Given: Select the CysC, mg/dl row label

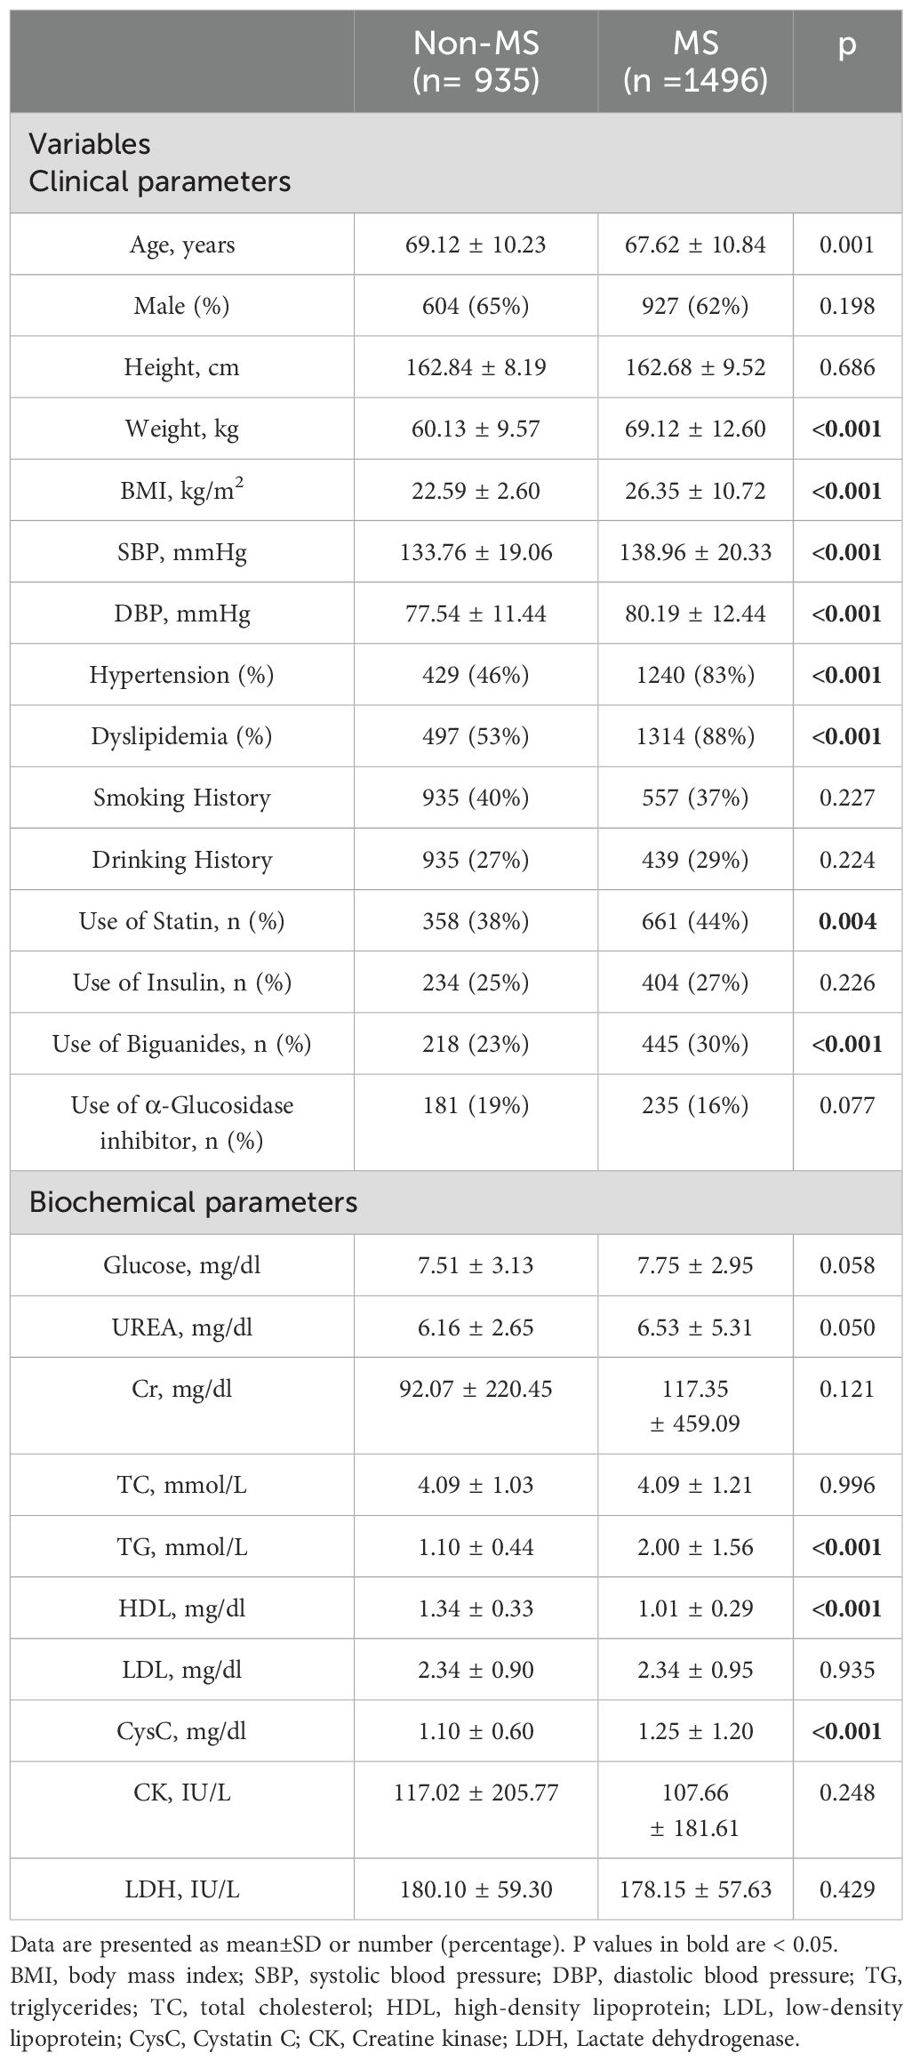Looking at the screenshot, I should point(181,1731).
